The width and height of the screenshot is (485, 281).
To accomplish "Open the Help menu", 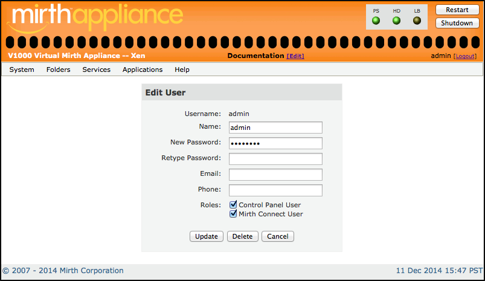I will click(182, 69).
